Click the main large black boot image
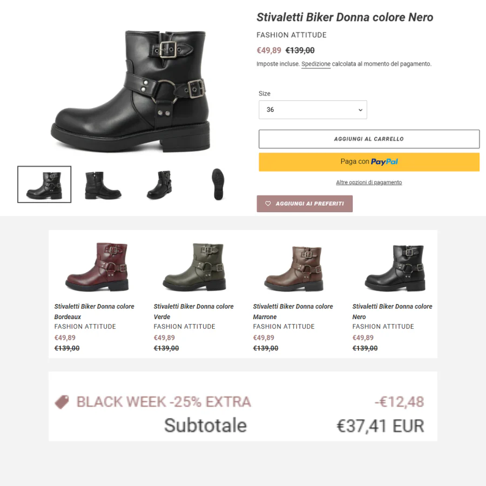The image size is (486, 486). point(131,91)
